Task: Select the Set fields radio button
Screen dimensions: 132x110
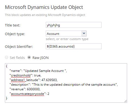Action: [x=7, y=58]
